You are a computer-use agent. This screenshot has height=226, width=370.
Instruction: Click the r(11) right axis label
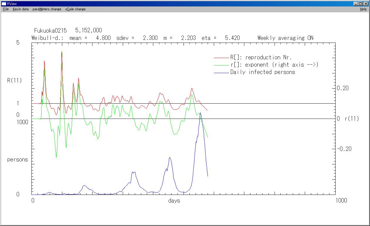351,119
